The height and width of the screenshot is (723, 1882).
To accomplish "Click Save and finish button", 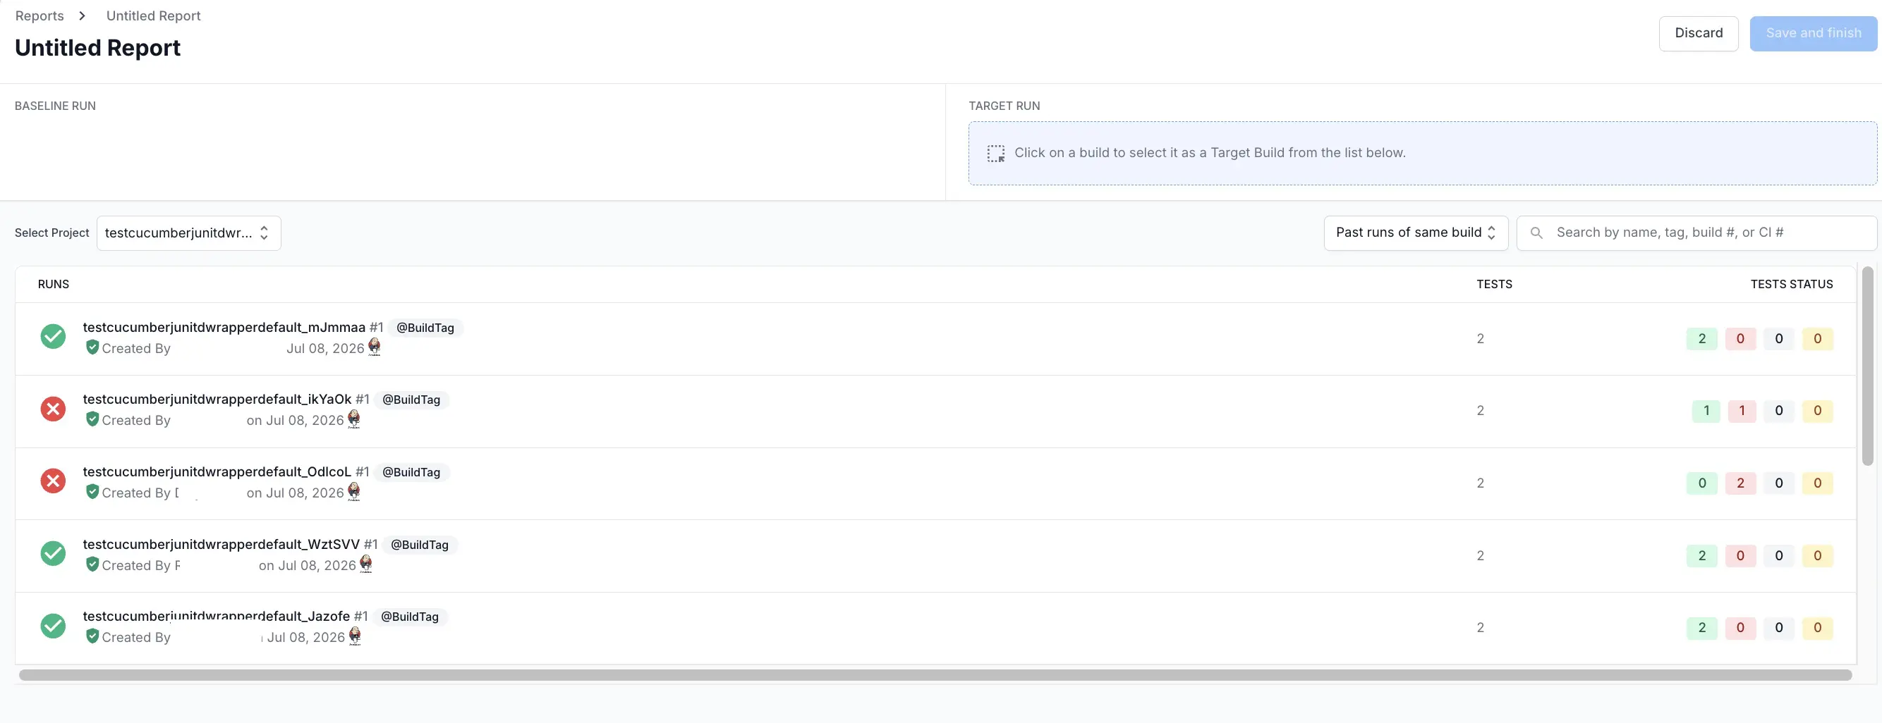I will (x=1814, y=34).
